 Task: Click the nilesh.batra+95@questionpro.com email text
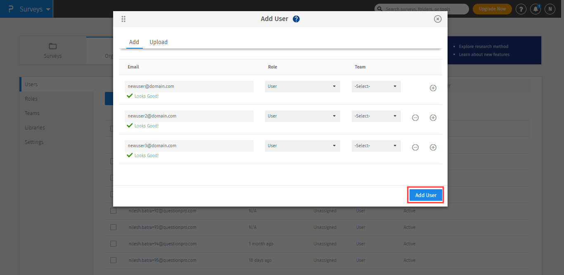tap(162, 260)
